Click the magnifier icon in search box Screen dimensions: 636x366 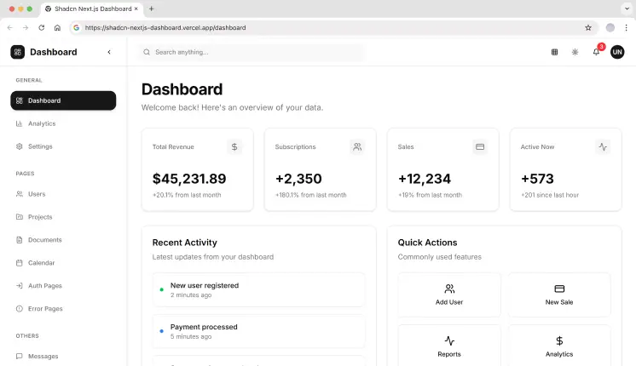tap(147, 52)
